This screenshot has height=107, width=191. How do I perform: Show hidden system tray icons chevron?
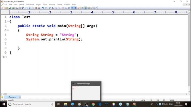[x=156, y=104]
